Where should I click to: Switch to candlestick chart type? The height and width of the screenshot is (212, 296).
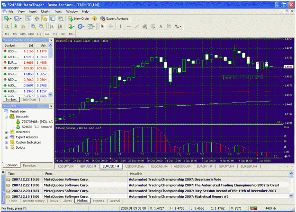point(15,26)
